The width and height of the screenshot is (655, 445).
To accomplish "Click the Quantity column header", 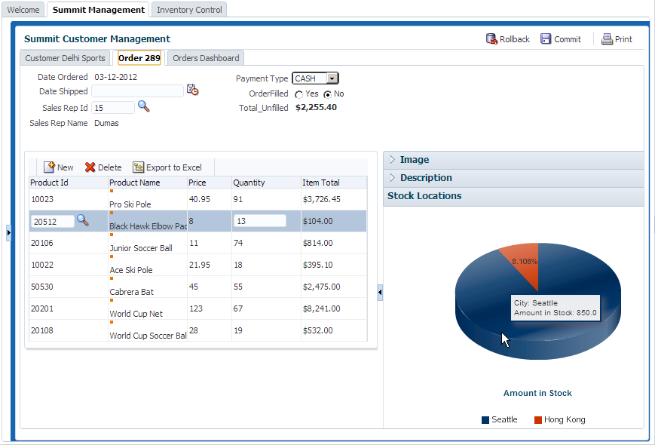I will coord(266,183).
